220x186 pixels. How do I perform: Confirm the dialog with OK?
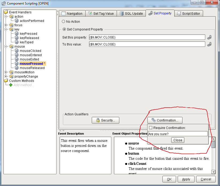(169, 179)
